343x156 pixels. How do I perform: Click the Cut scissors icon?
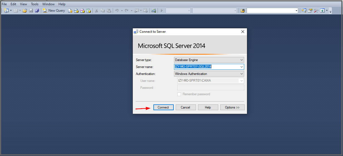tap(96, 11)
